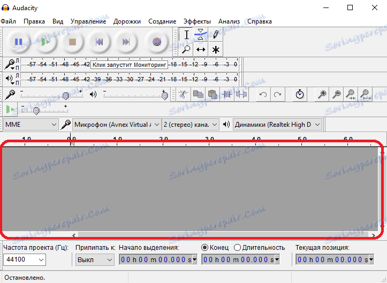Click horizontal scrollbar right arrow
Screen dimensions: 387x283
pos(374,235)
